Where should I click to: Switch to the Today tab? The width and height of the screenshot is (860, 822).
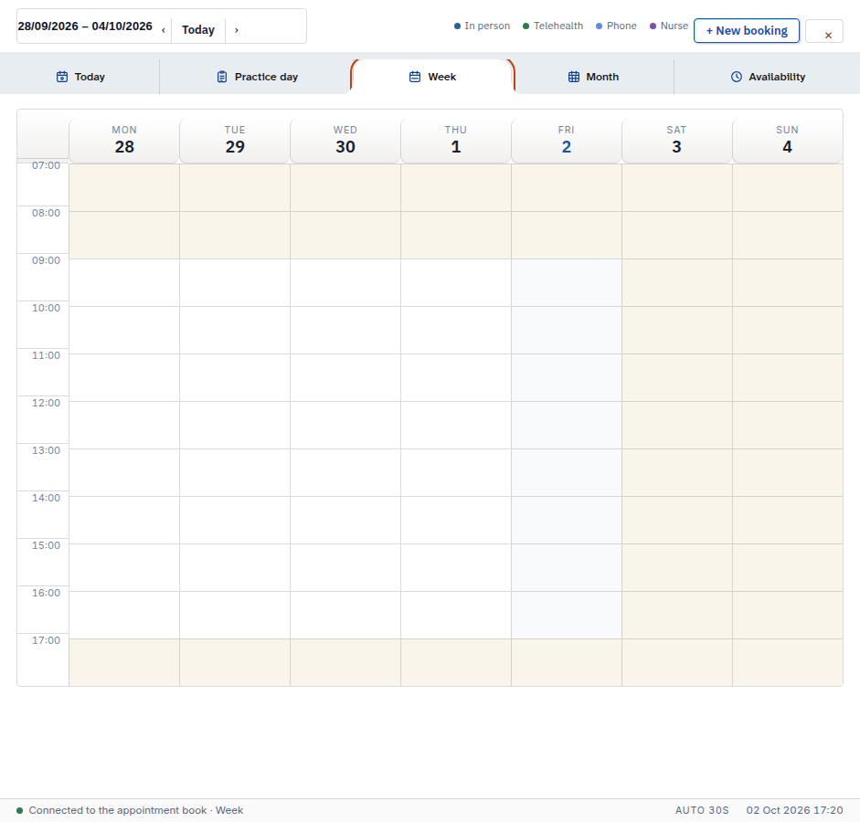80,77
